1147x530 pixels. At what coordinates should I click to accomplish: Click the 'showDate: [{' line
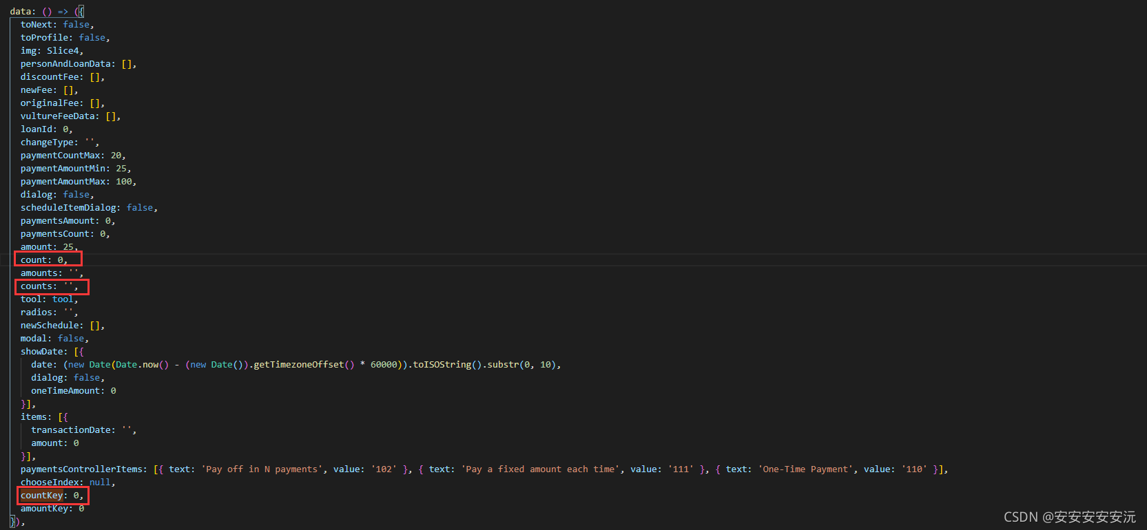[52, 352]
